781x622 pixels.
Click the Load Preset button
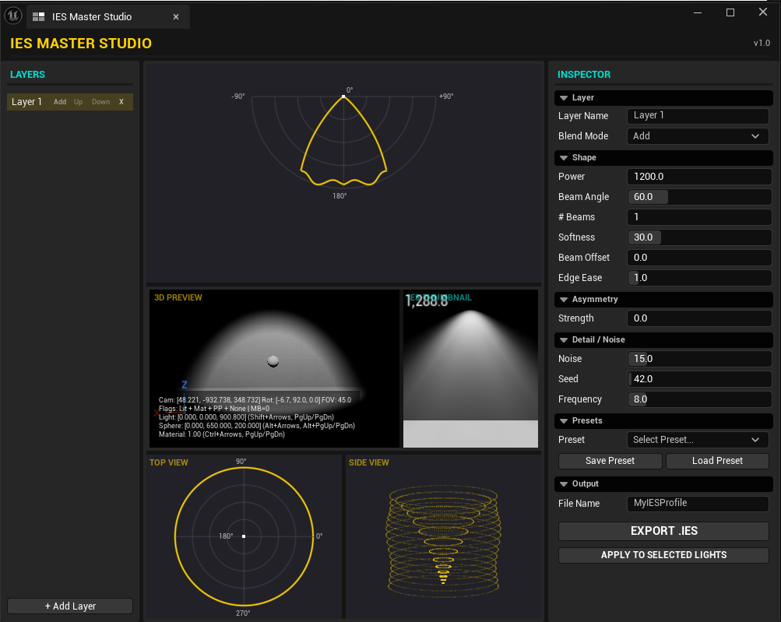(x=717, y=461)
